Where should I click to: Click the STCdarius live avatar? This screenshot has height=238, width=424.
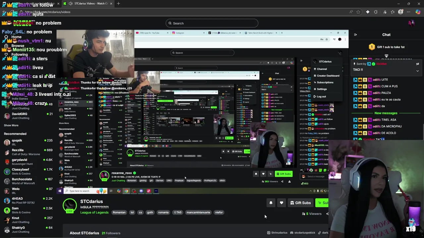click(x=70, y=205)
